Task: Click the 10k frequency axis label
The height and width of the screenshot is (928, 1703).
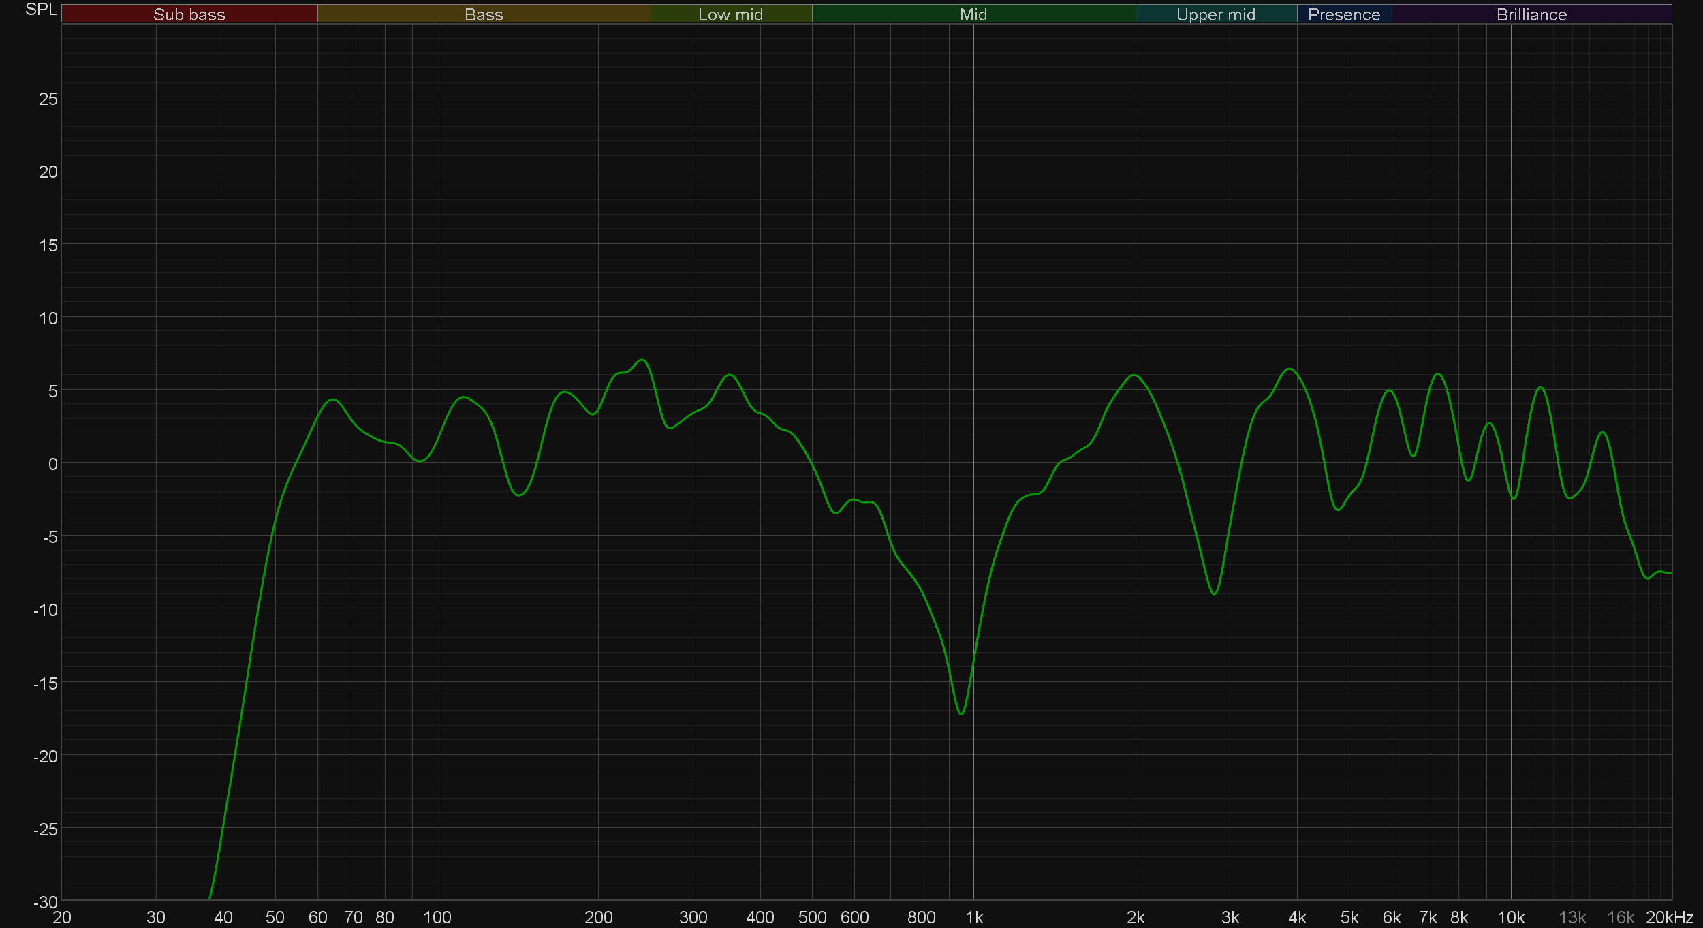Action: click(1510, 917)
